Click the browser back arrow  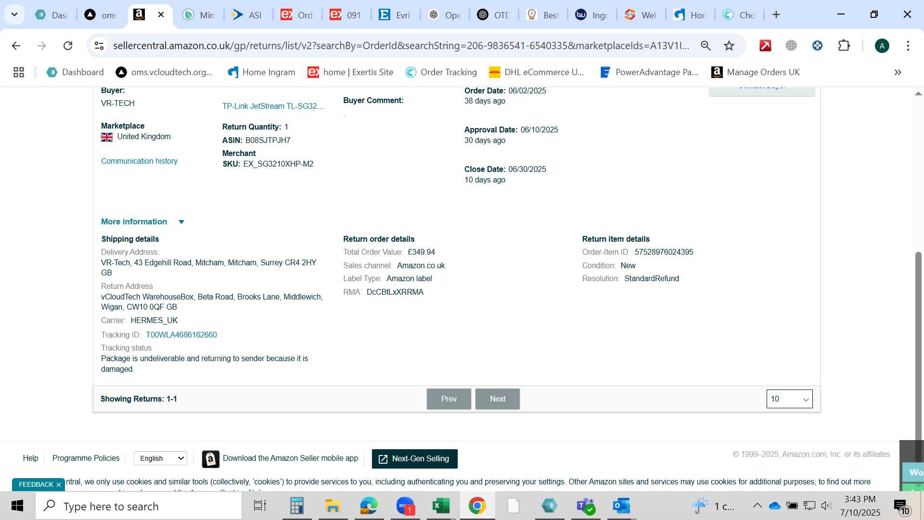pyautogui.click(x=16, y=46)
